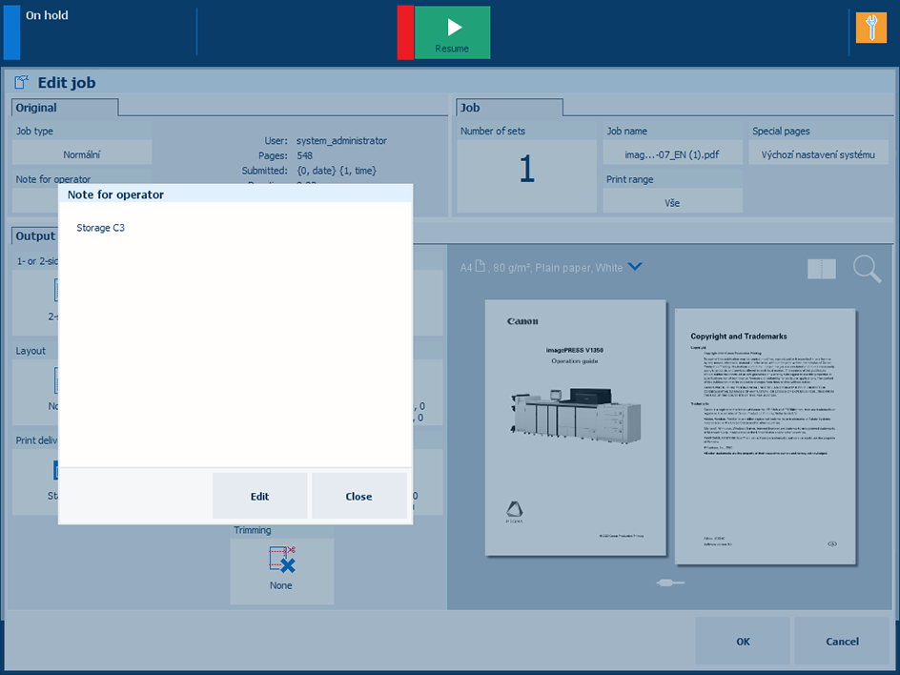Click the Edit job icon in header
Viewport: 900px width, 675px height.
click(22, 83)
